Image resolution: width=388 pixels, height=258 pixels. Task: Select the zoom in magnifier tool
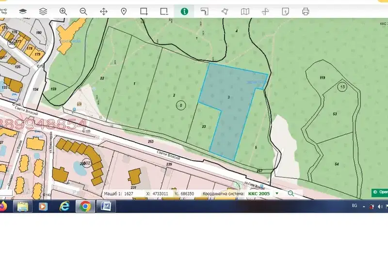pos(63,11)
